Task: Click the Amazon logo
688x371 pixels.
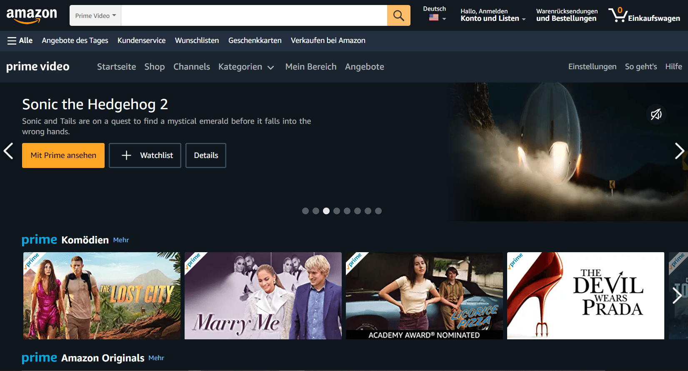Action: click(x=32, y=15)
